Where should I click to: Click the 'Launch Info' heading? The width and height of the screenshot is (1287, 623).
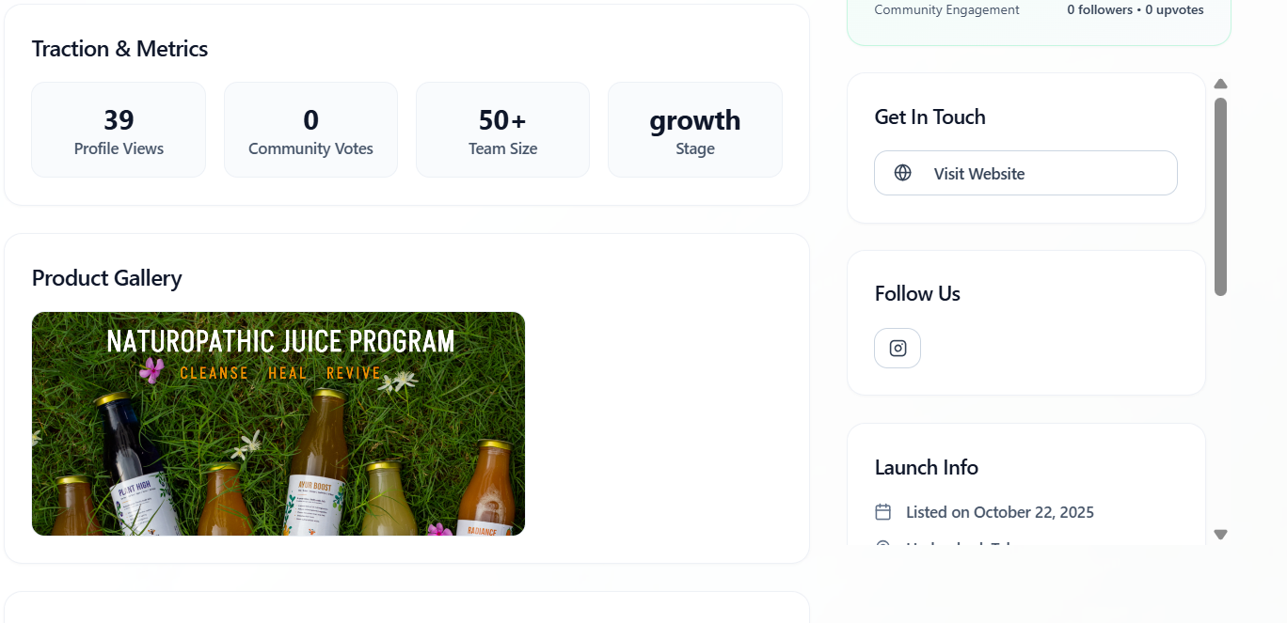pyautogui.click(x=926, y=467)
